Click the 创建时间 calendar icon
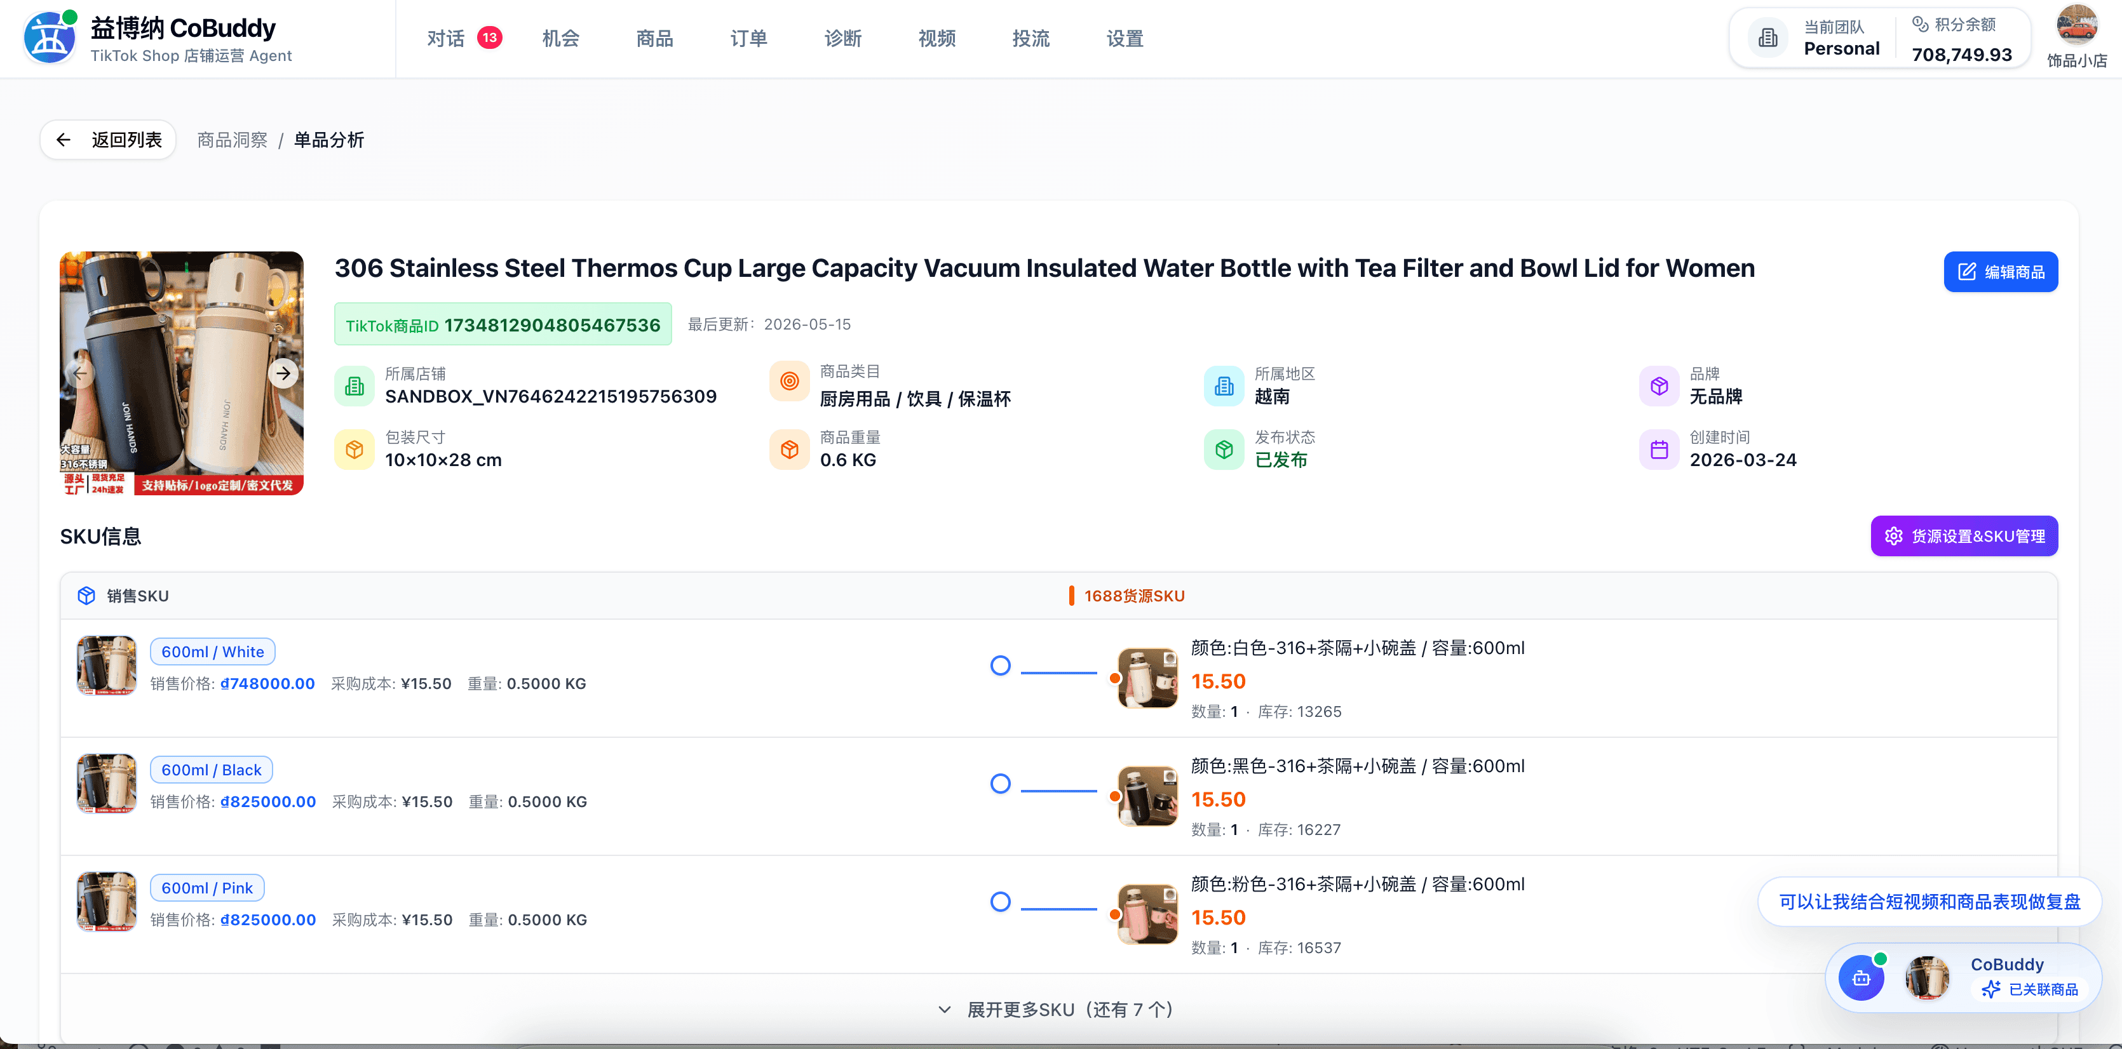2122x1049 pixels. click(1659, 450)
